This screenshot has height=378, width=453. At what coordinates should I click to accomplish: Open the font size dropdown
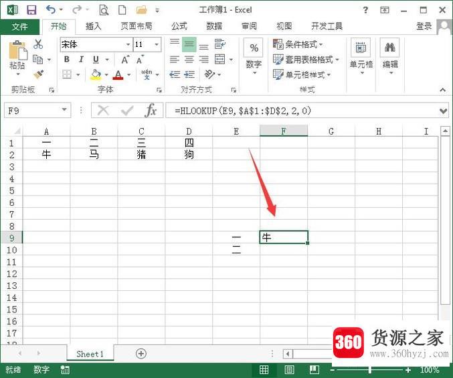pyautogui.click(x=157, y=44)
